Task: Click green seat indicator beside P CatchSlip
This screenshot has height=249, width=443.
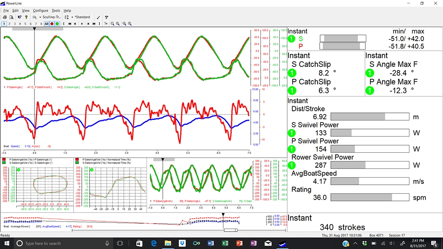Action: point(292,90)
